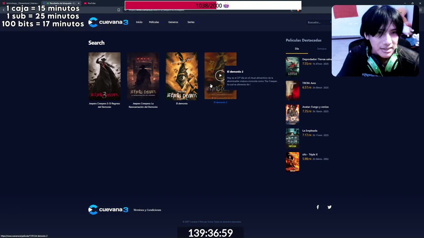Click the 'El demonio' title link
Image resolution: width=424 pixels, height=238 pixels.
tap(182, 103)
